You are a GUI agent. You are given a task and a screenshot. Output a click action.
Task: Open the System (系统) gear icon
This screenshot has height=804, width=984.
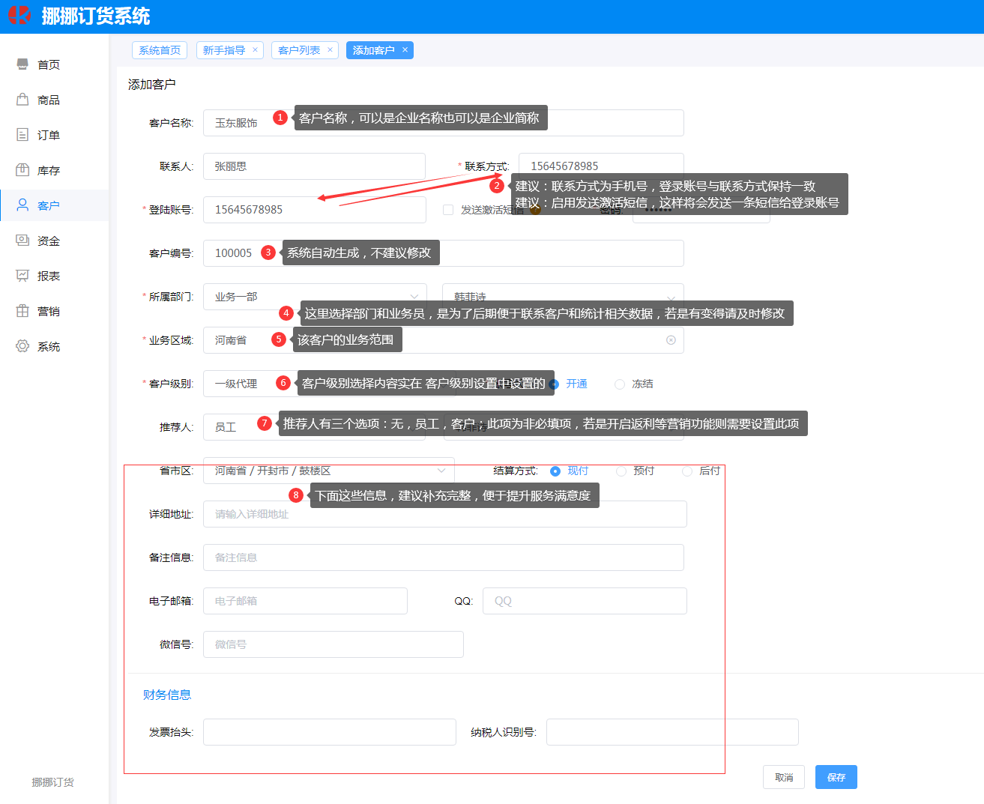click(22, 346)
